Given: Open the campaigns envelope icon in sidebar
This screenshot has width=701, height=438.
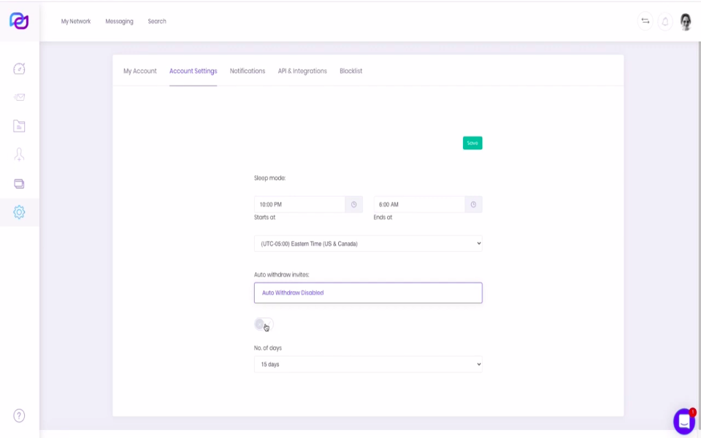Looking at the screenshot, I should (x=19, y=97).
